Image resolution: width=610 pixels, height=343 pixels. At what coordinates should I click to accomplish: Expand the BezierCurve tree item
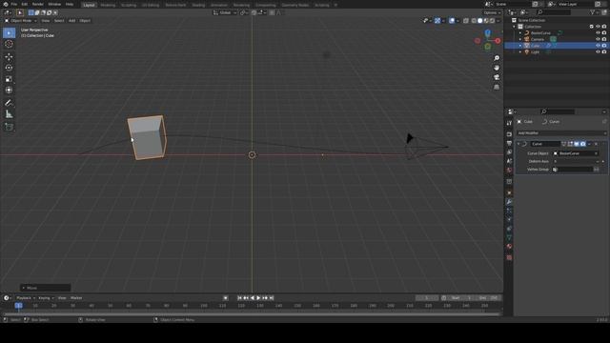coord(520,33)
